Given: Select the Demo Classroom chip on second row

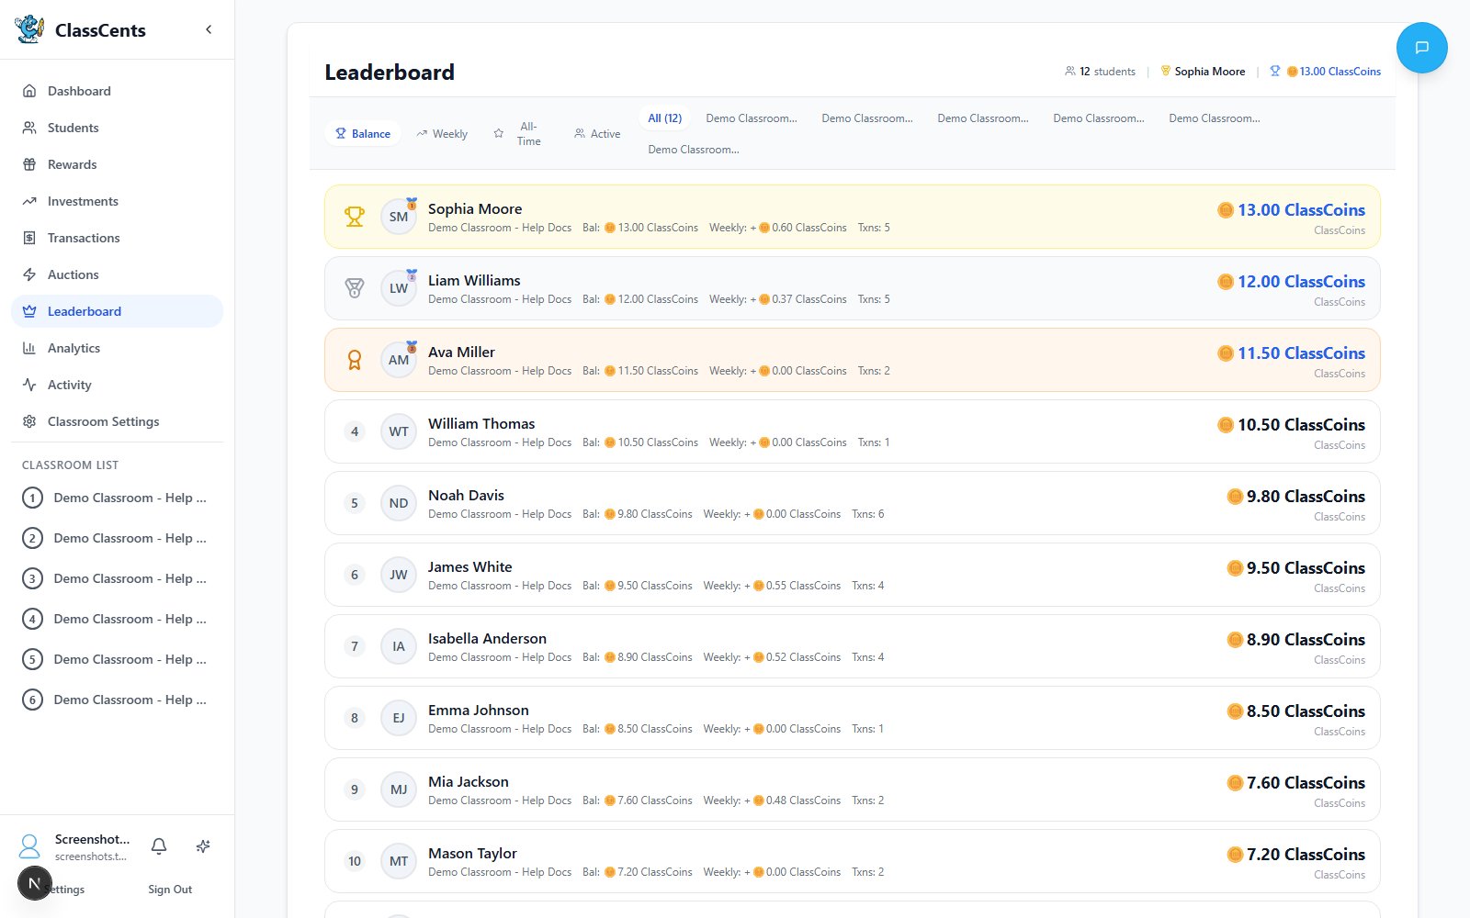Looking at the screenshot, I should (694, 150).
